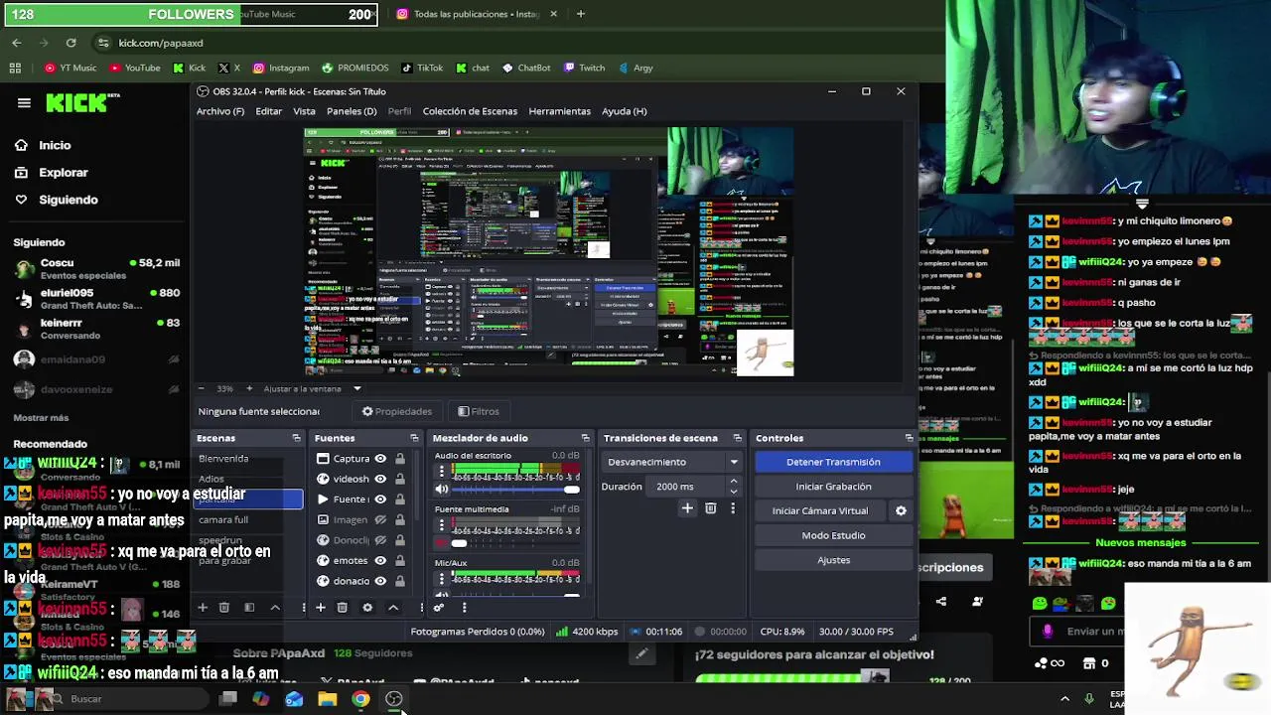Hide the emotes source eye icon
The width and height of the screenshot is (1271, 715).
(x=380, y=560)
